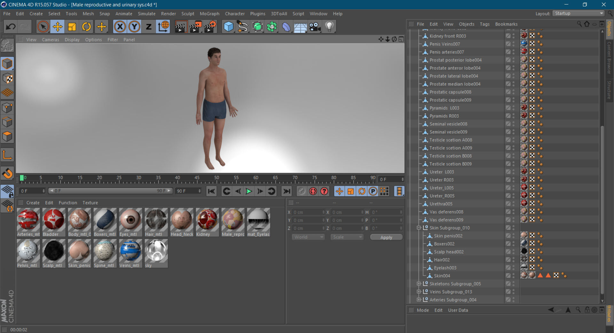Viewport: 614px width, 333px height.
Task: Collapse the Skin Subgroup_010 group
Action: (419, 228)
